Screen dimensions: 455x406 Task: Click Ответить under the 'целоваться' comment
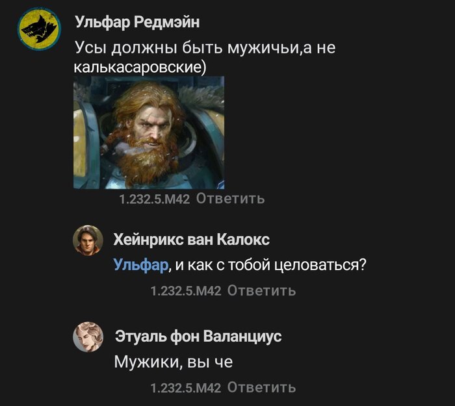pyautogui.click(x=261, y=290)
